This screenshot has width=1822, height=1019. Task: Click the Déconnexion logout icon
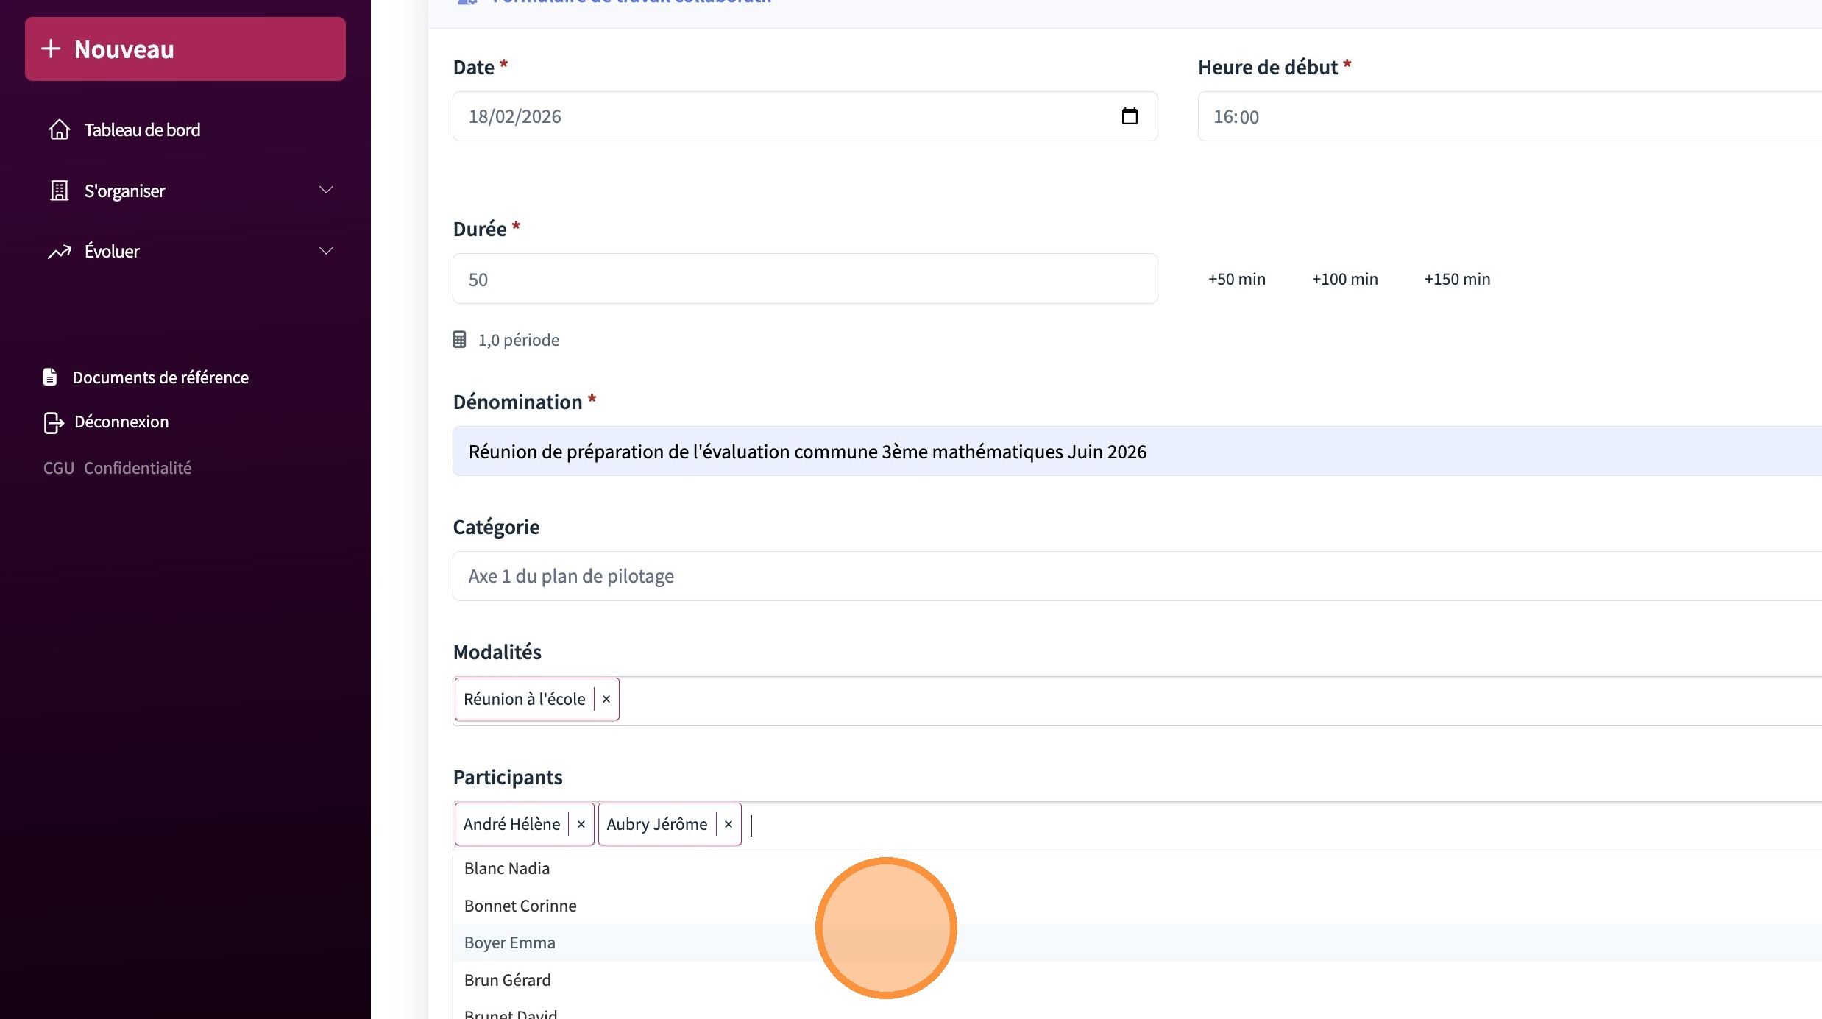tap(53, 422)
